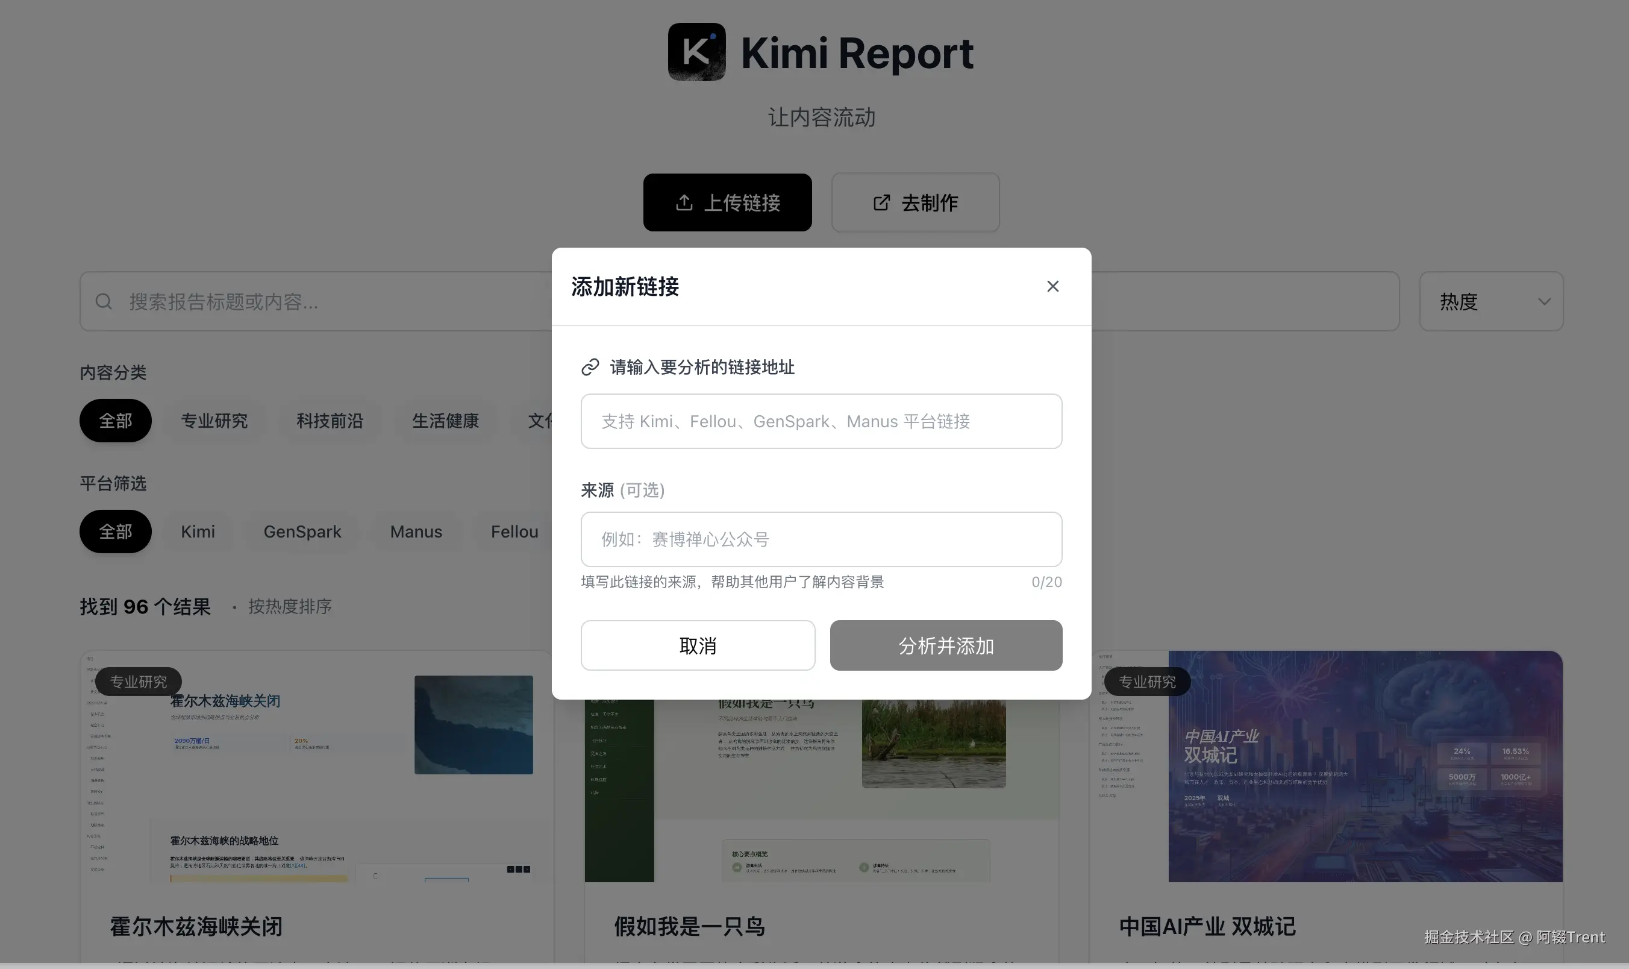Filter platform by GenSpark
Screen dimensions: 1629x969
pyautogui.click(x=302, y=532)
